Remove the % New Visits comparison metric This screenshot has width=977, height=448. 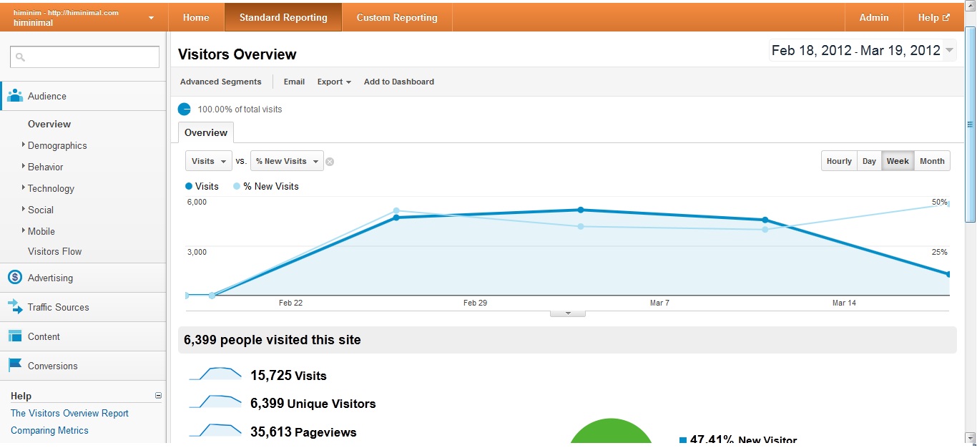tap(330, 162)
